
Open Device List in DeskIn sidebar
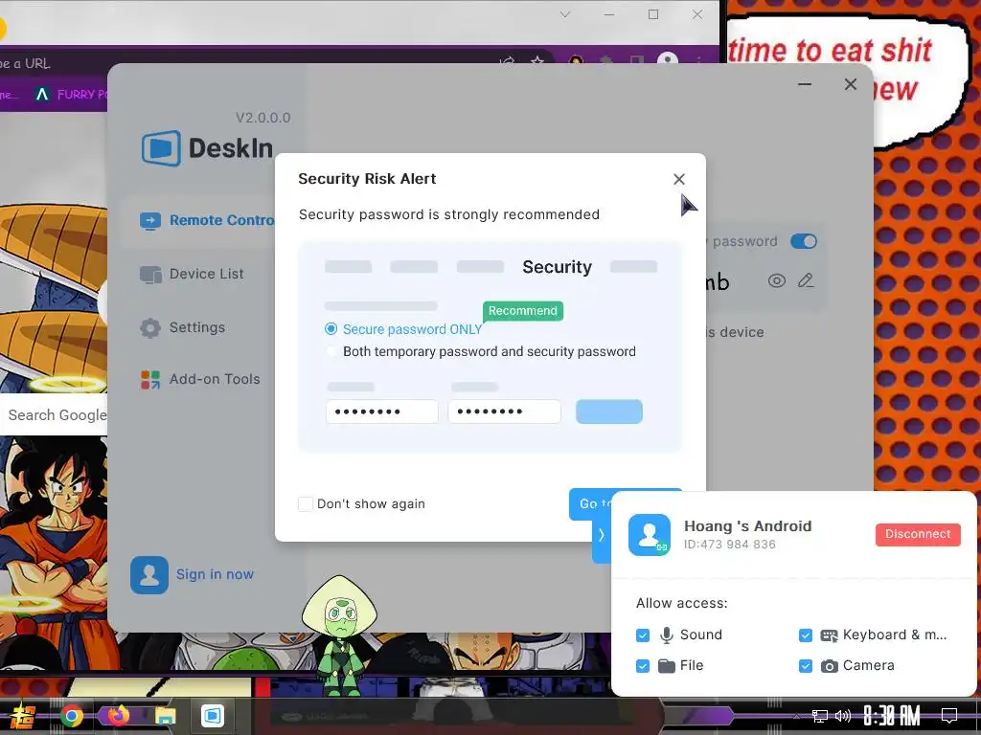click(207, 274)
